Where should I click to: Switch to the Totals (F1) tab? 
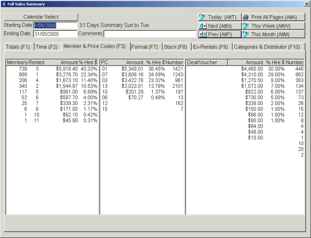(18, 47)
